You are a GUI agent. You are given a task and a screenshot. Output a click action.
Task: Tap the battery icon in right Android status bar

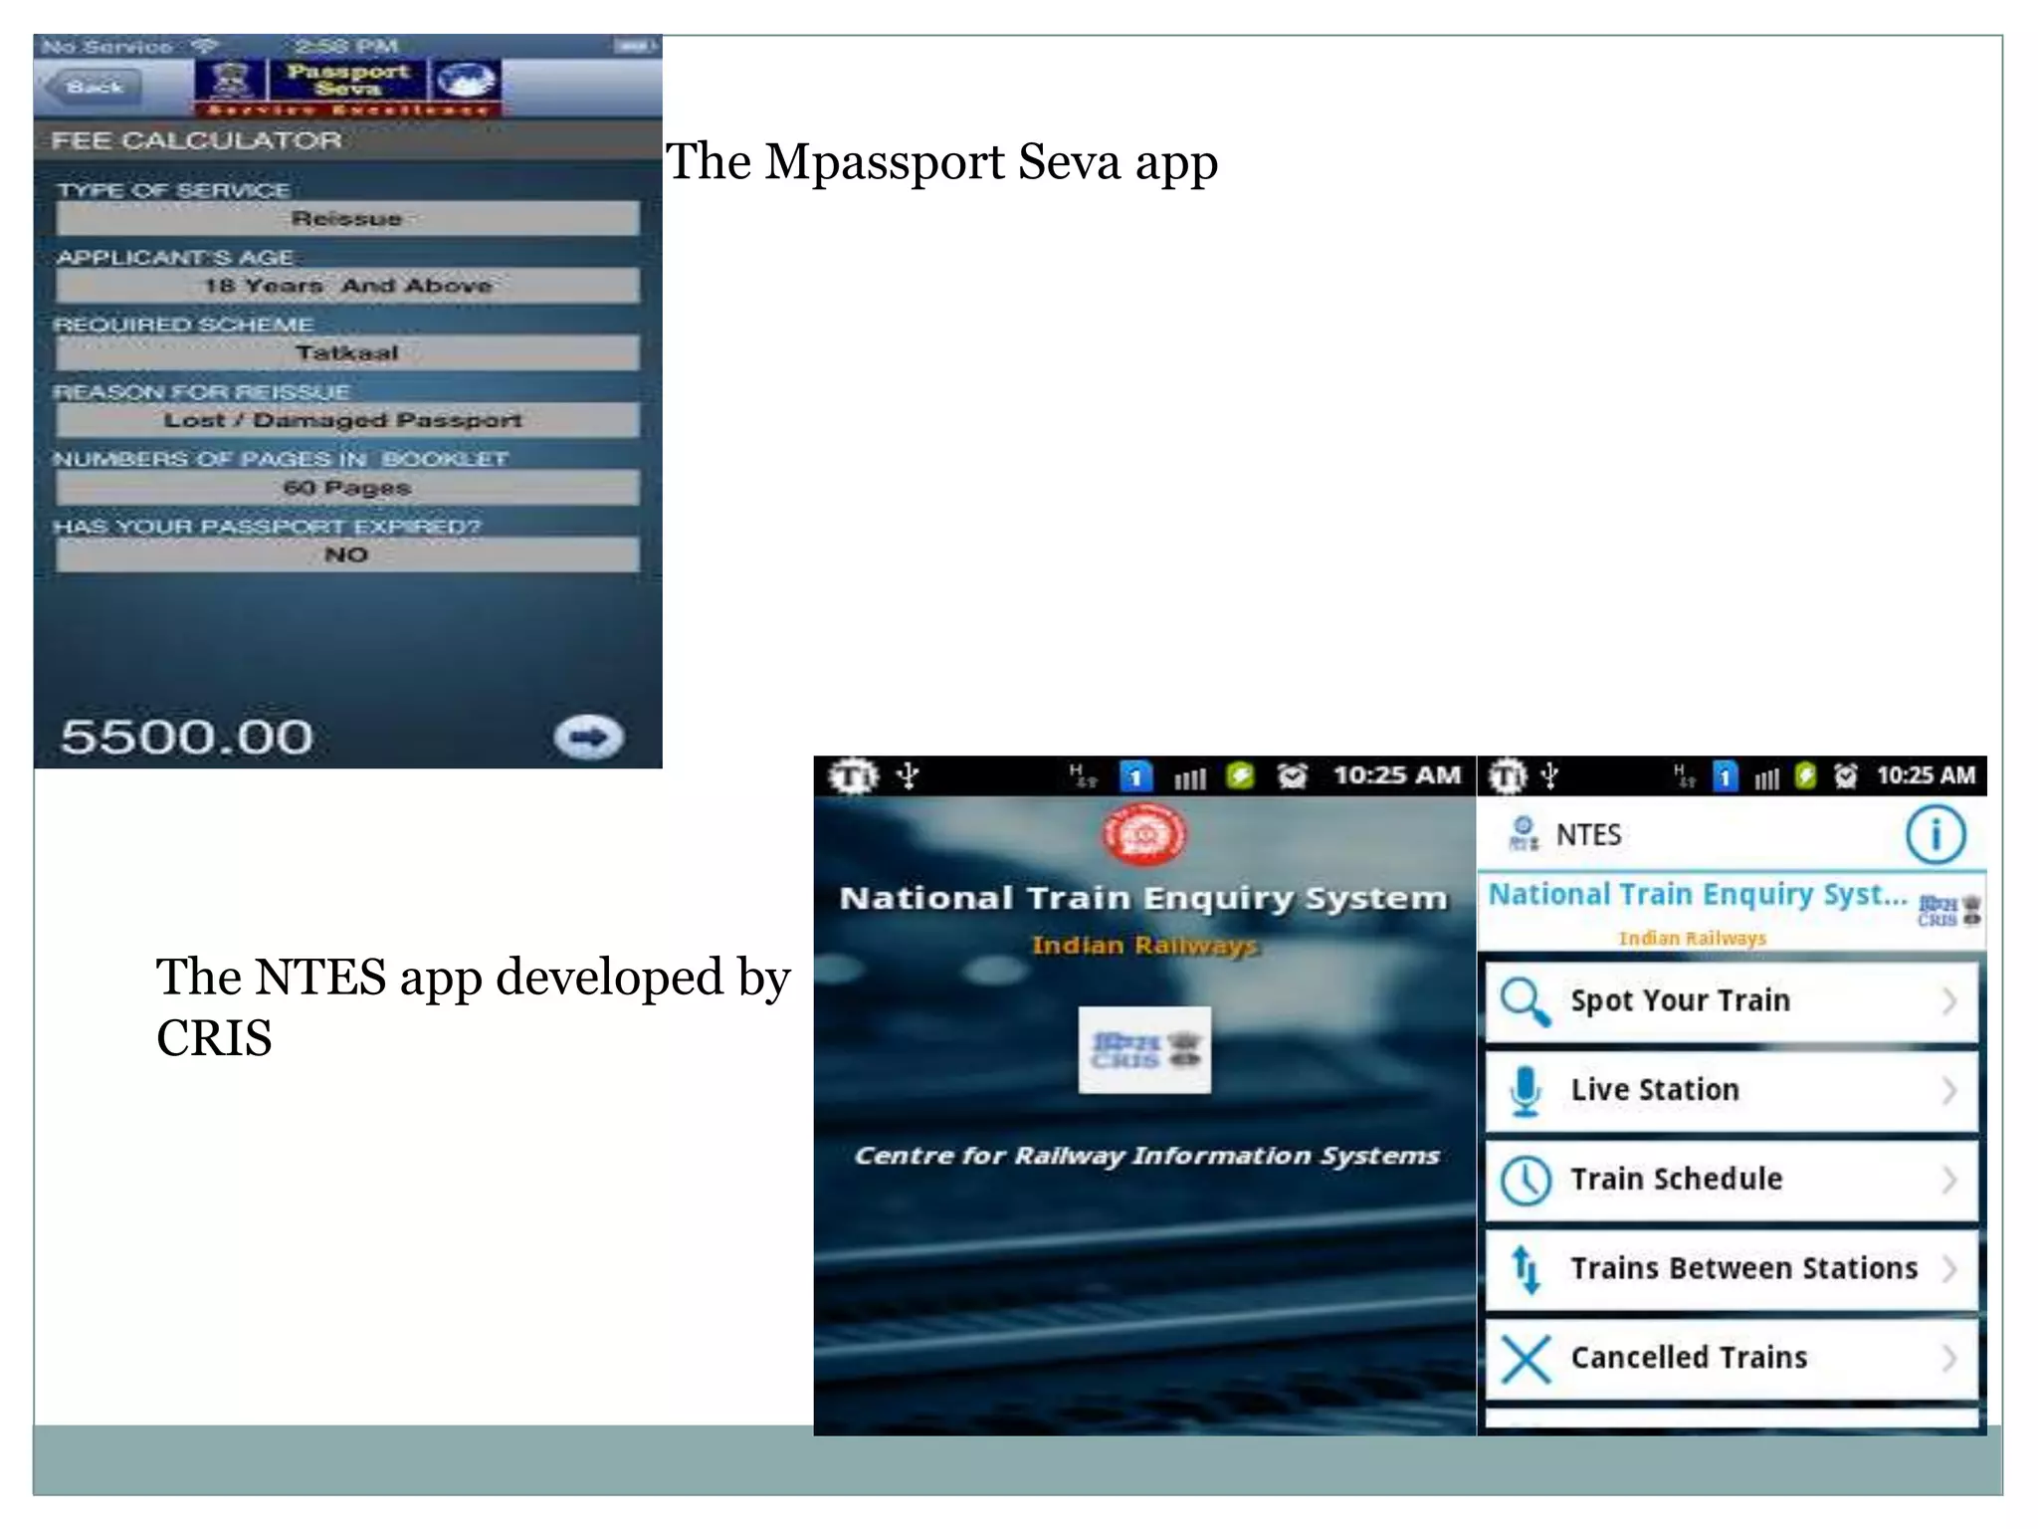(1805, 775)
